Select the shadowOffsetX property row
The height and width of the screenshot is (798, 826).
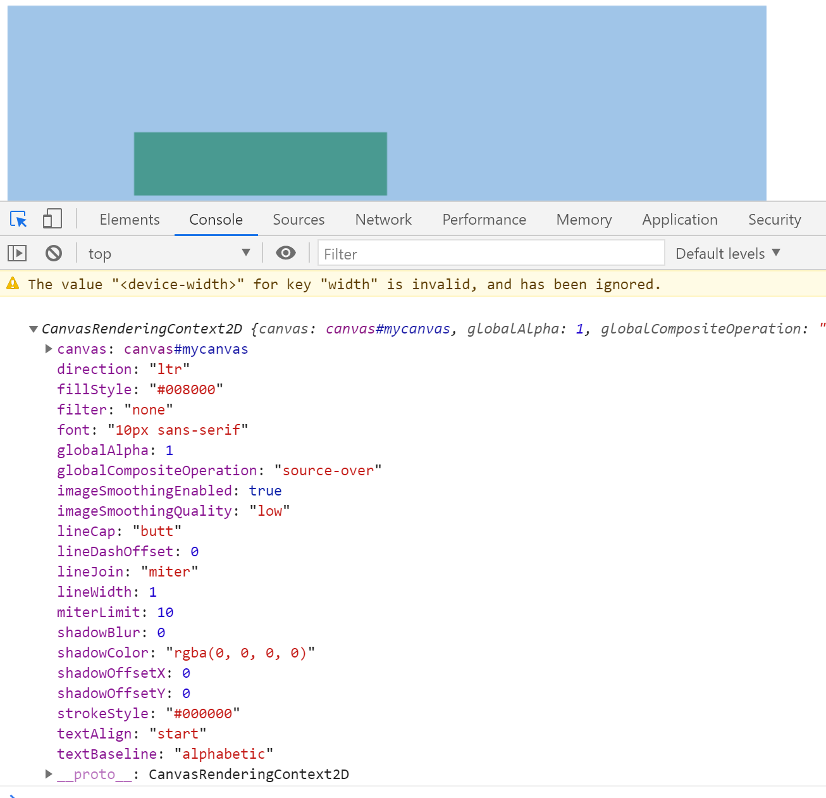tap(124, 673)
